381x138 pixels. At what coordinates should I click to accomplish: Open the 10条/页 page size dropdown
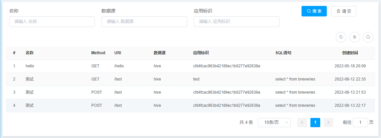[274, 123]
